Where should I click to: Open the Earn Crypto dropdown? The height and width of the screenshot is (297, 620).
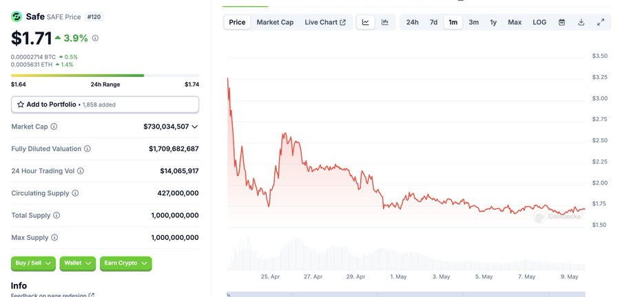point(125,263)
